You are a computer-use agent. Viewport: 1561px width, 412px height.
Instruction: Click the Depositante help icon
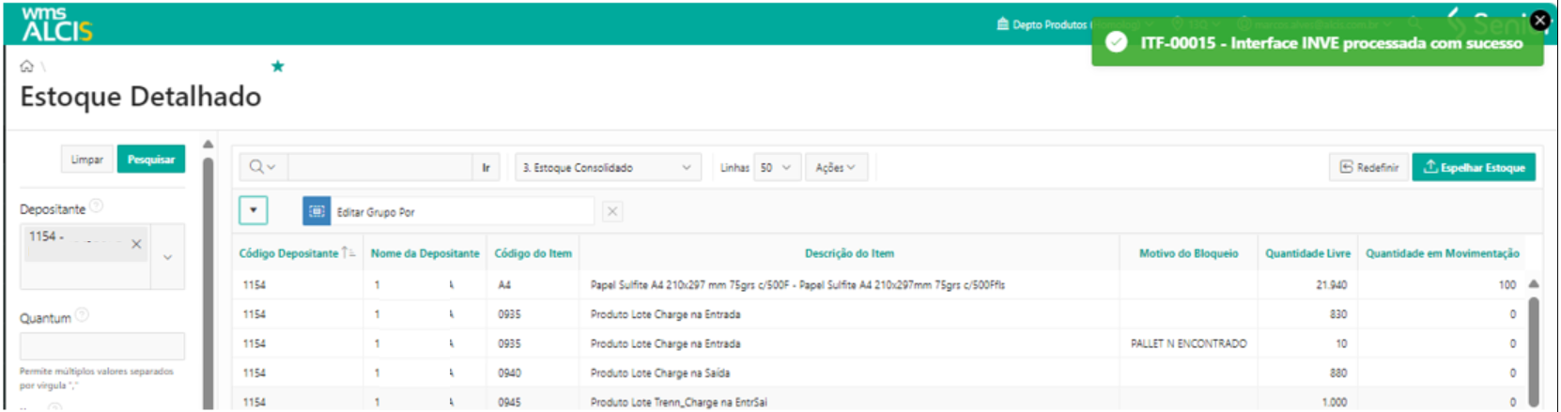click(x=96, y=206)
